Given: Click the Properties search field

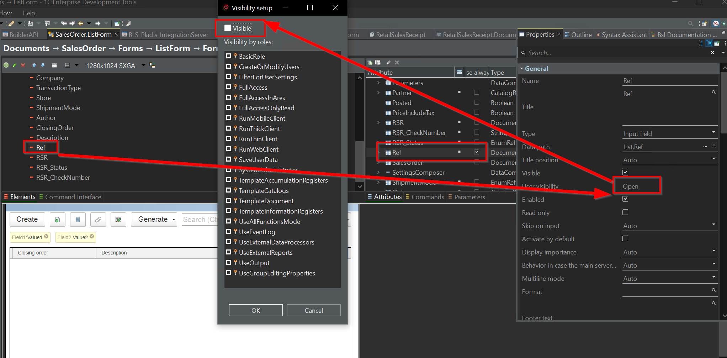Looking at the screenshot, I should pyautogui.click(x=615, y=53).
